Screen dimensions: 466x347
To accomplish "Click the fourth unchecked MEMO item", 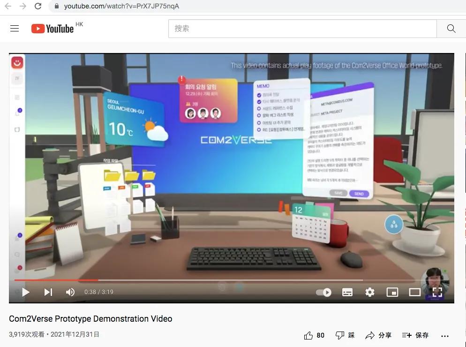I will (x=275, y=115).
